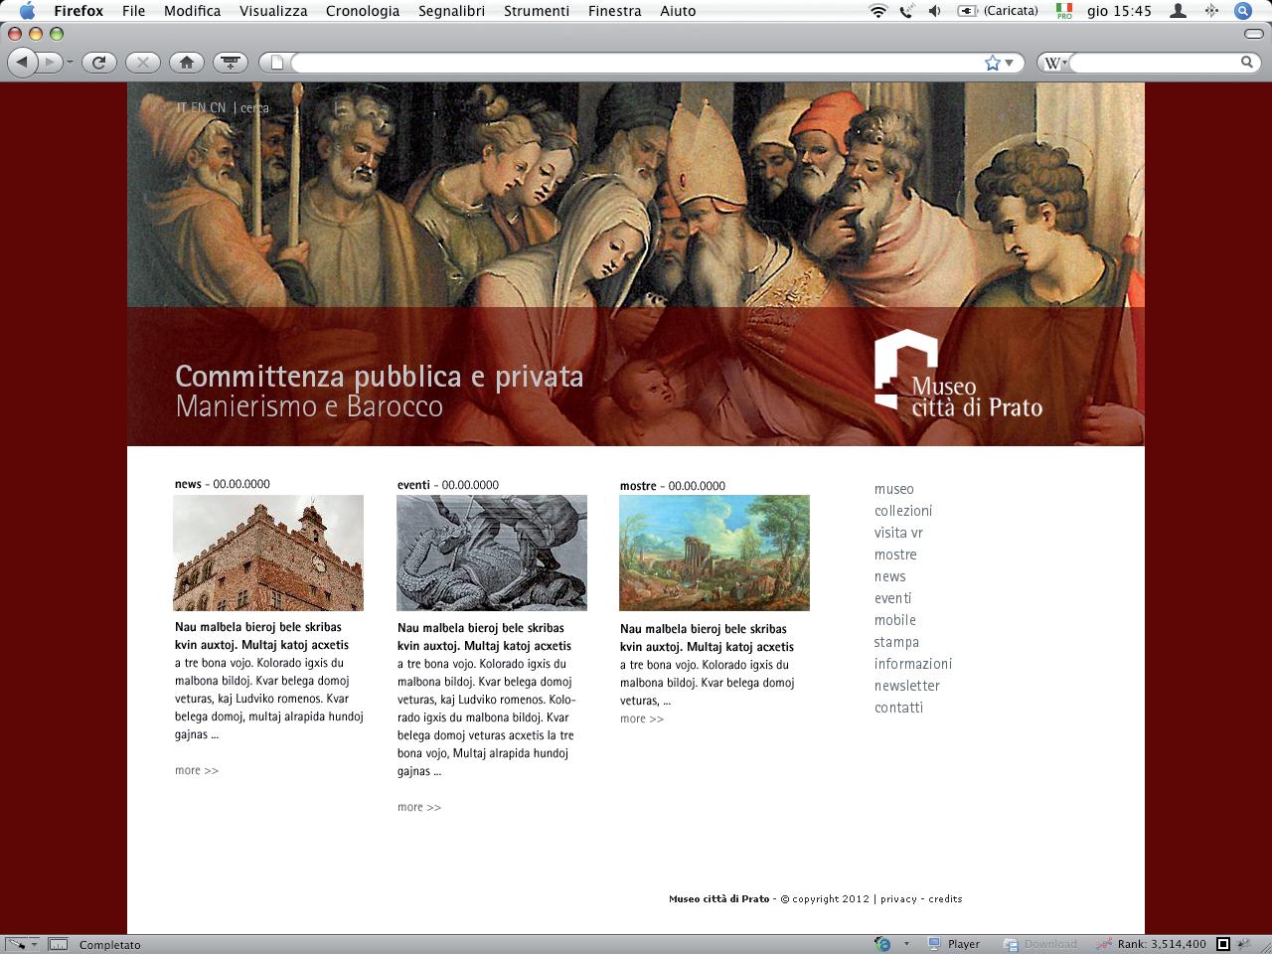The height and width of the screenshot is (954, 1272).
Task: Open the File menu
Action: [x=133, y=11]
